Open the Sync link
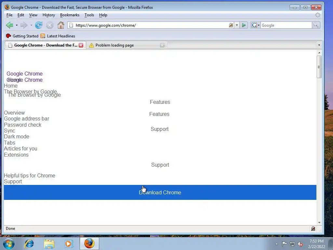The image size is (333, 250). pos(9,131)
